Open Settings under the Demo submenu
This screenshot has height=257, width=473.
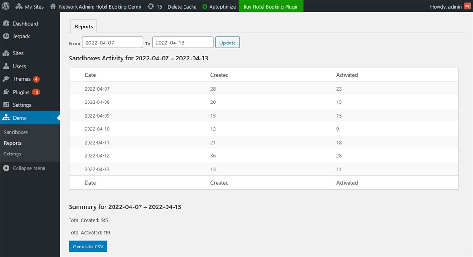(x=12, y=154)
